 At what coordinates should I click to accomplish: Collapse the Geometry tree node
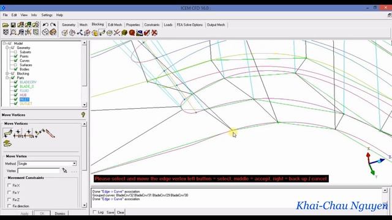7,48
